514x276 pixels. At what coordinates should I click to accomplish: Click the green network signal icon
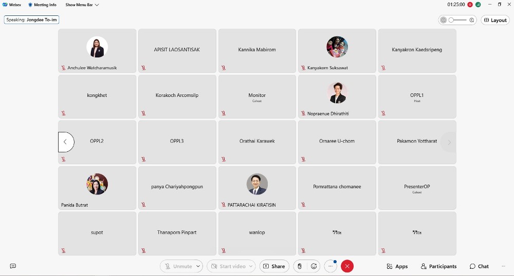pos(478,5)
